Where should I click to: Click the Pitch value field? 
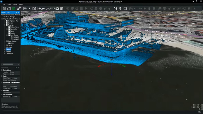point(15,74)
